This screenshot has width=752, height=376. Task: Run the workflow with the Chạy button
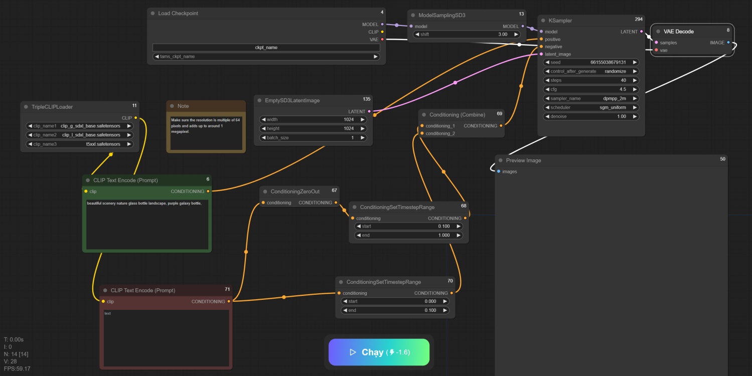(x=379, y=352)
